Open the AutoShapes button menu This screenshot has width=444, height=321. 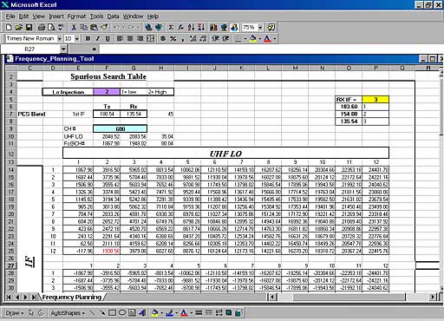68,312
